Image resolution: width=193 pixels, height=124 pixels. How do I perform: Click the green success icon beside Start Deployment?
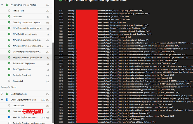7,94
